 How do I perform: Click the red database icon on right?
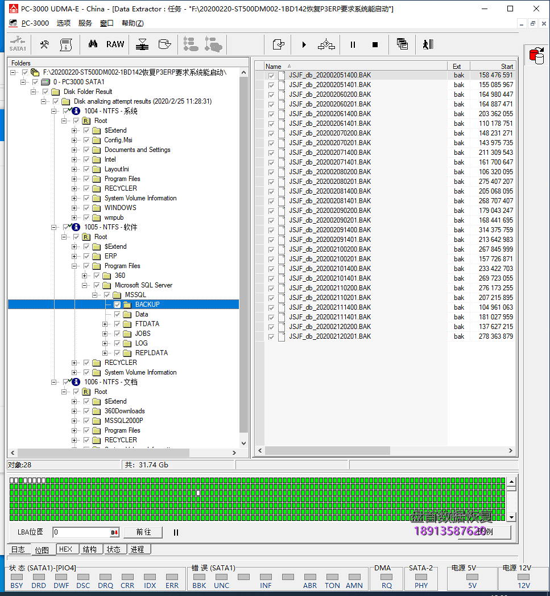click(x=537, y=56)
